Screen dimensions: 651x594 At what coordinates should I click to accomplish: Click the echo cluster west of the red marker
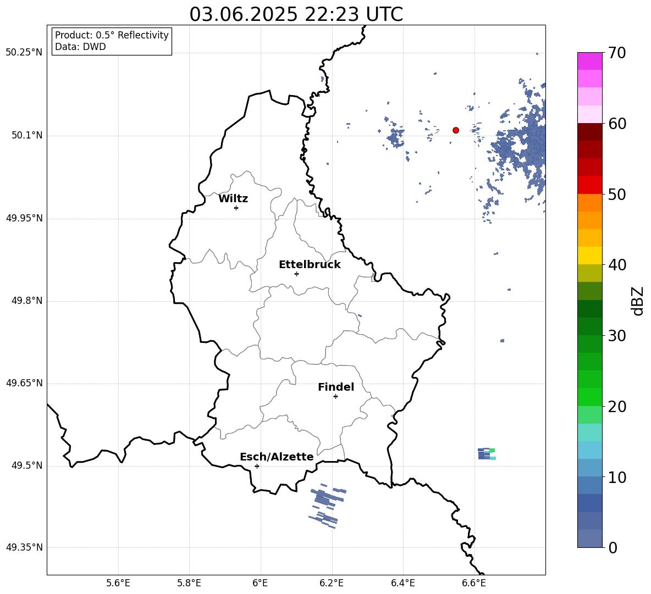(x=395, y=137)
